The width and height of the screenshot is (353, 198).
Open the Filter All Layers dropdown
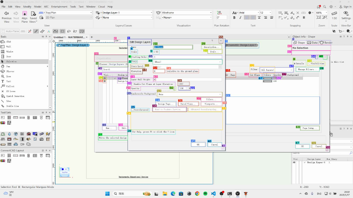point(271,70)
